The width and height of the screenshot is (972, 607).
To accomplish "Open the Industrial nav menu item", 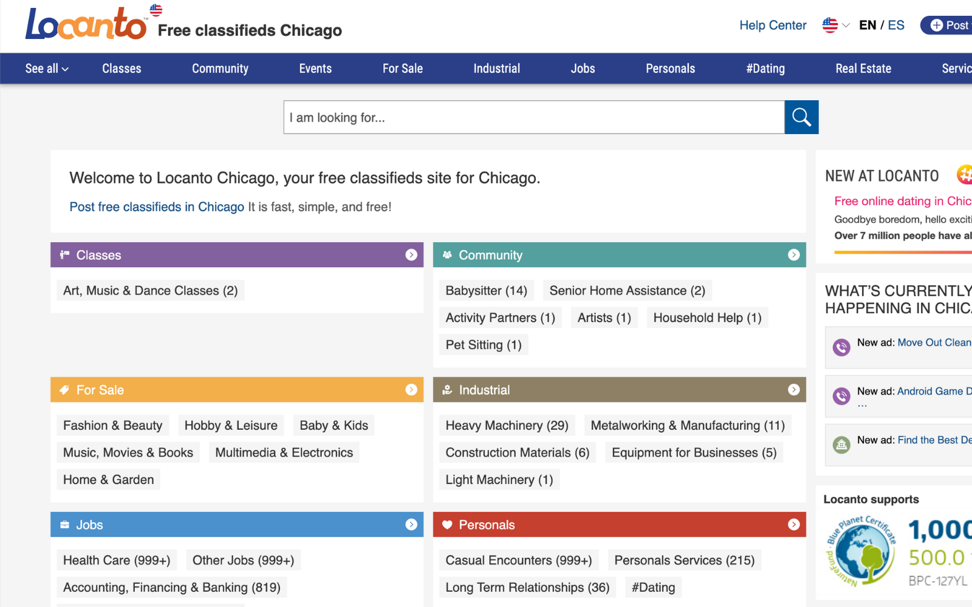I will tap(497, 69).
